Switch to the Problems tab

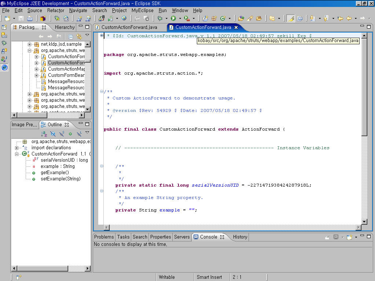coord(104,237)
